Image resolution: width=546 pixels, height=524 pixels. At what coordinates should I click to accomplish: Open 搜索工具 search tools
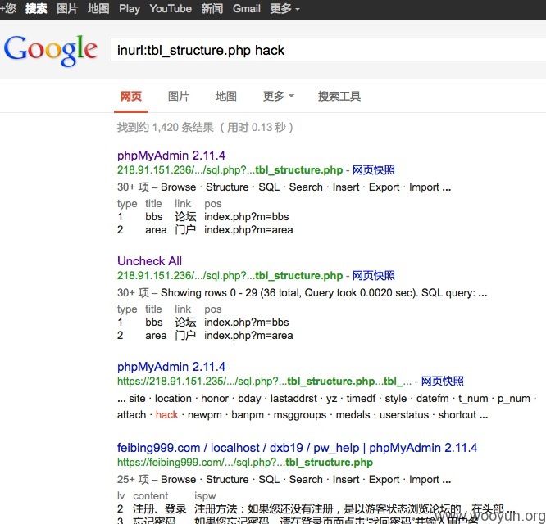[339, 97]
